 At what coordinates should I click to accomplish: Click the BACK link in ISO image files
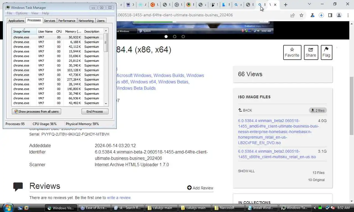click(x=245, y=110)
